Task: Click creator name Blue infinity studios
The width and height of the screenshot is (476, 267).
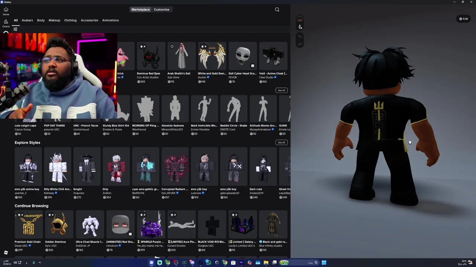Action: (271, 246)
